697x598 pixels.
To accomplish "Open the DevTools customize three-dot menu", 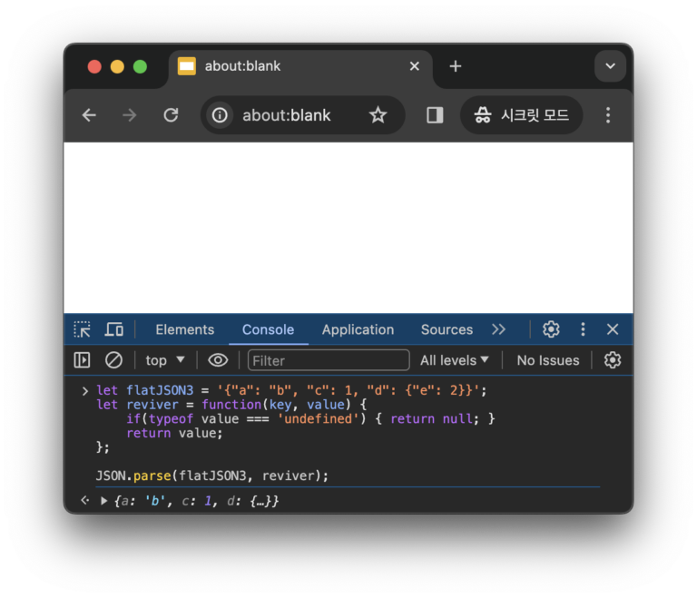I will (x=583, y=329).
